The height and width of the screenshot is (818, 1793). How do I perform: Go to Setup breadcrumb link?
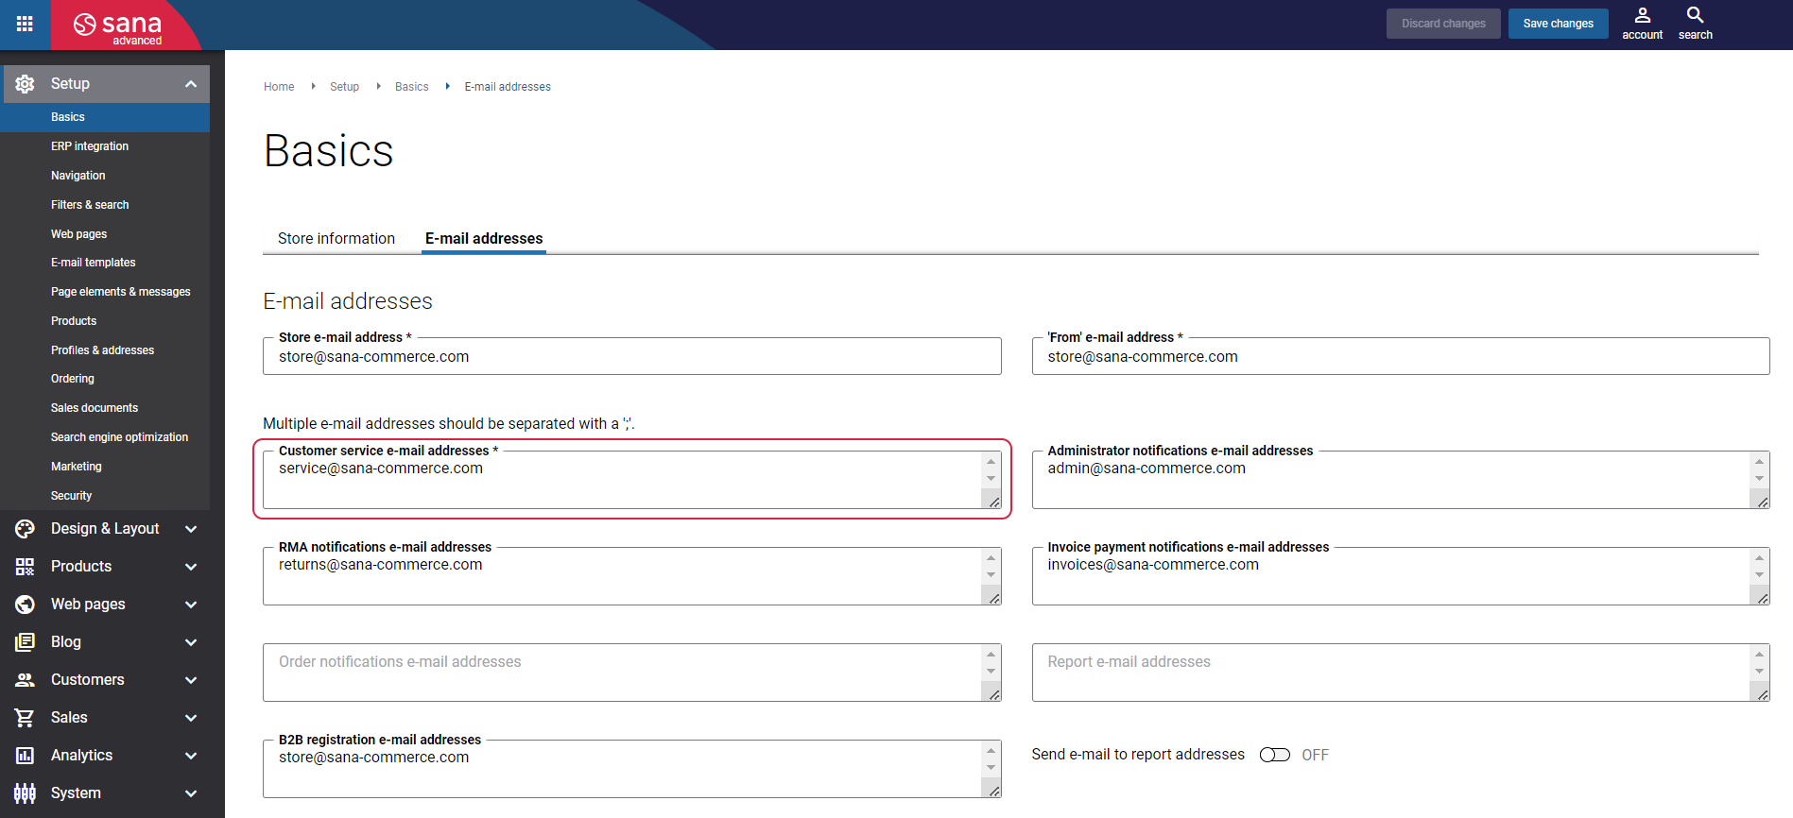[344, 87]
